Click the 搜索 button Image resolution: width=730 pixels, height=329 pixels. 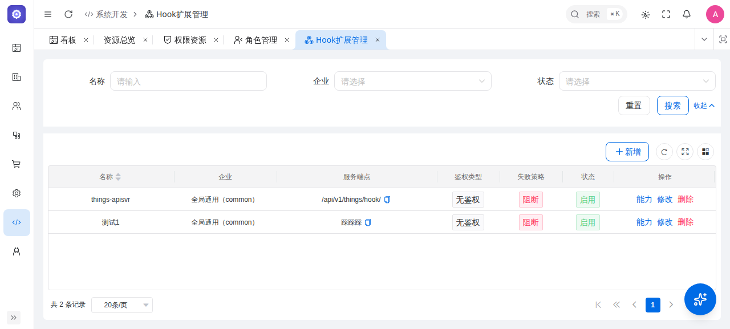[673, 105]
